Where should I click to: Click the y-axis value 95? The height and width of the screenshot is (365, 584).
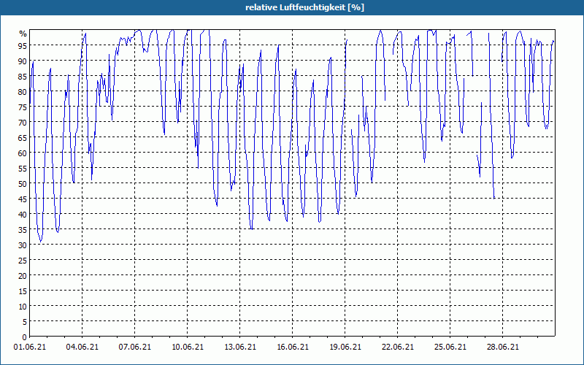point(23,46)
